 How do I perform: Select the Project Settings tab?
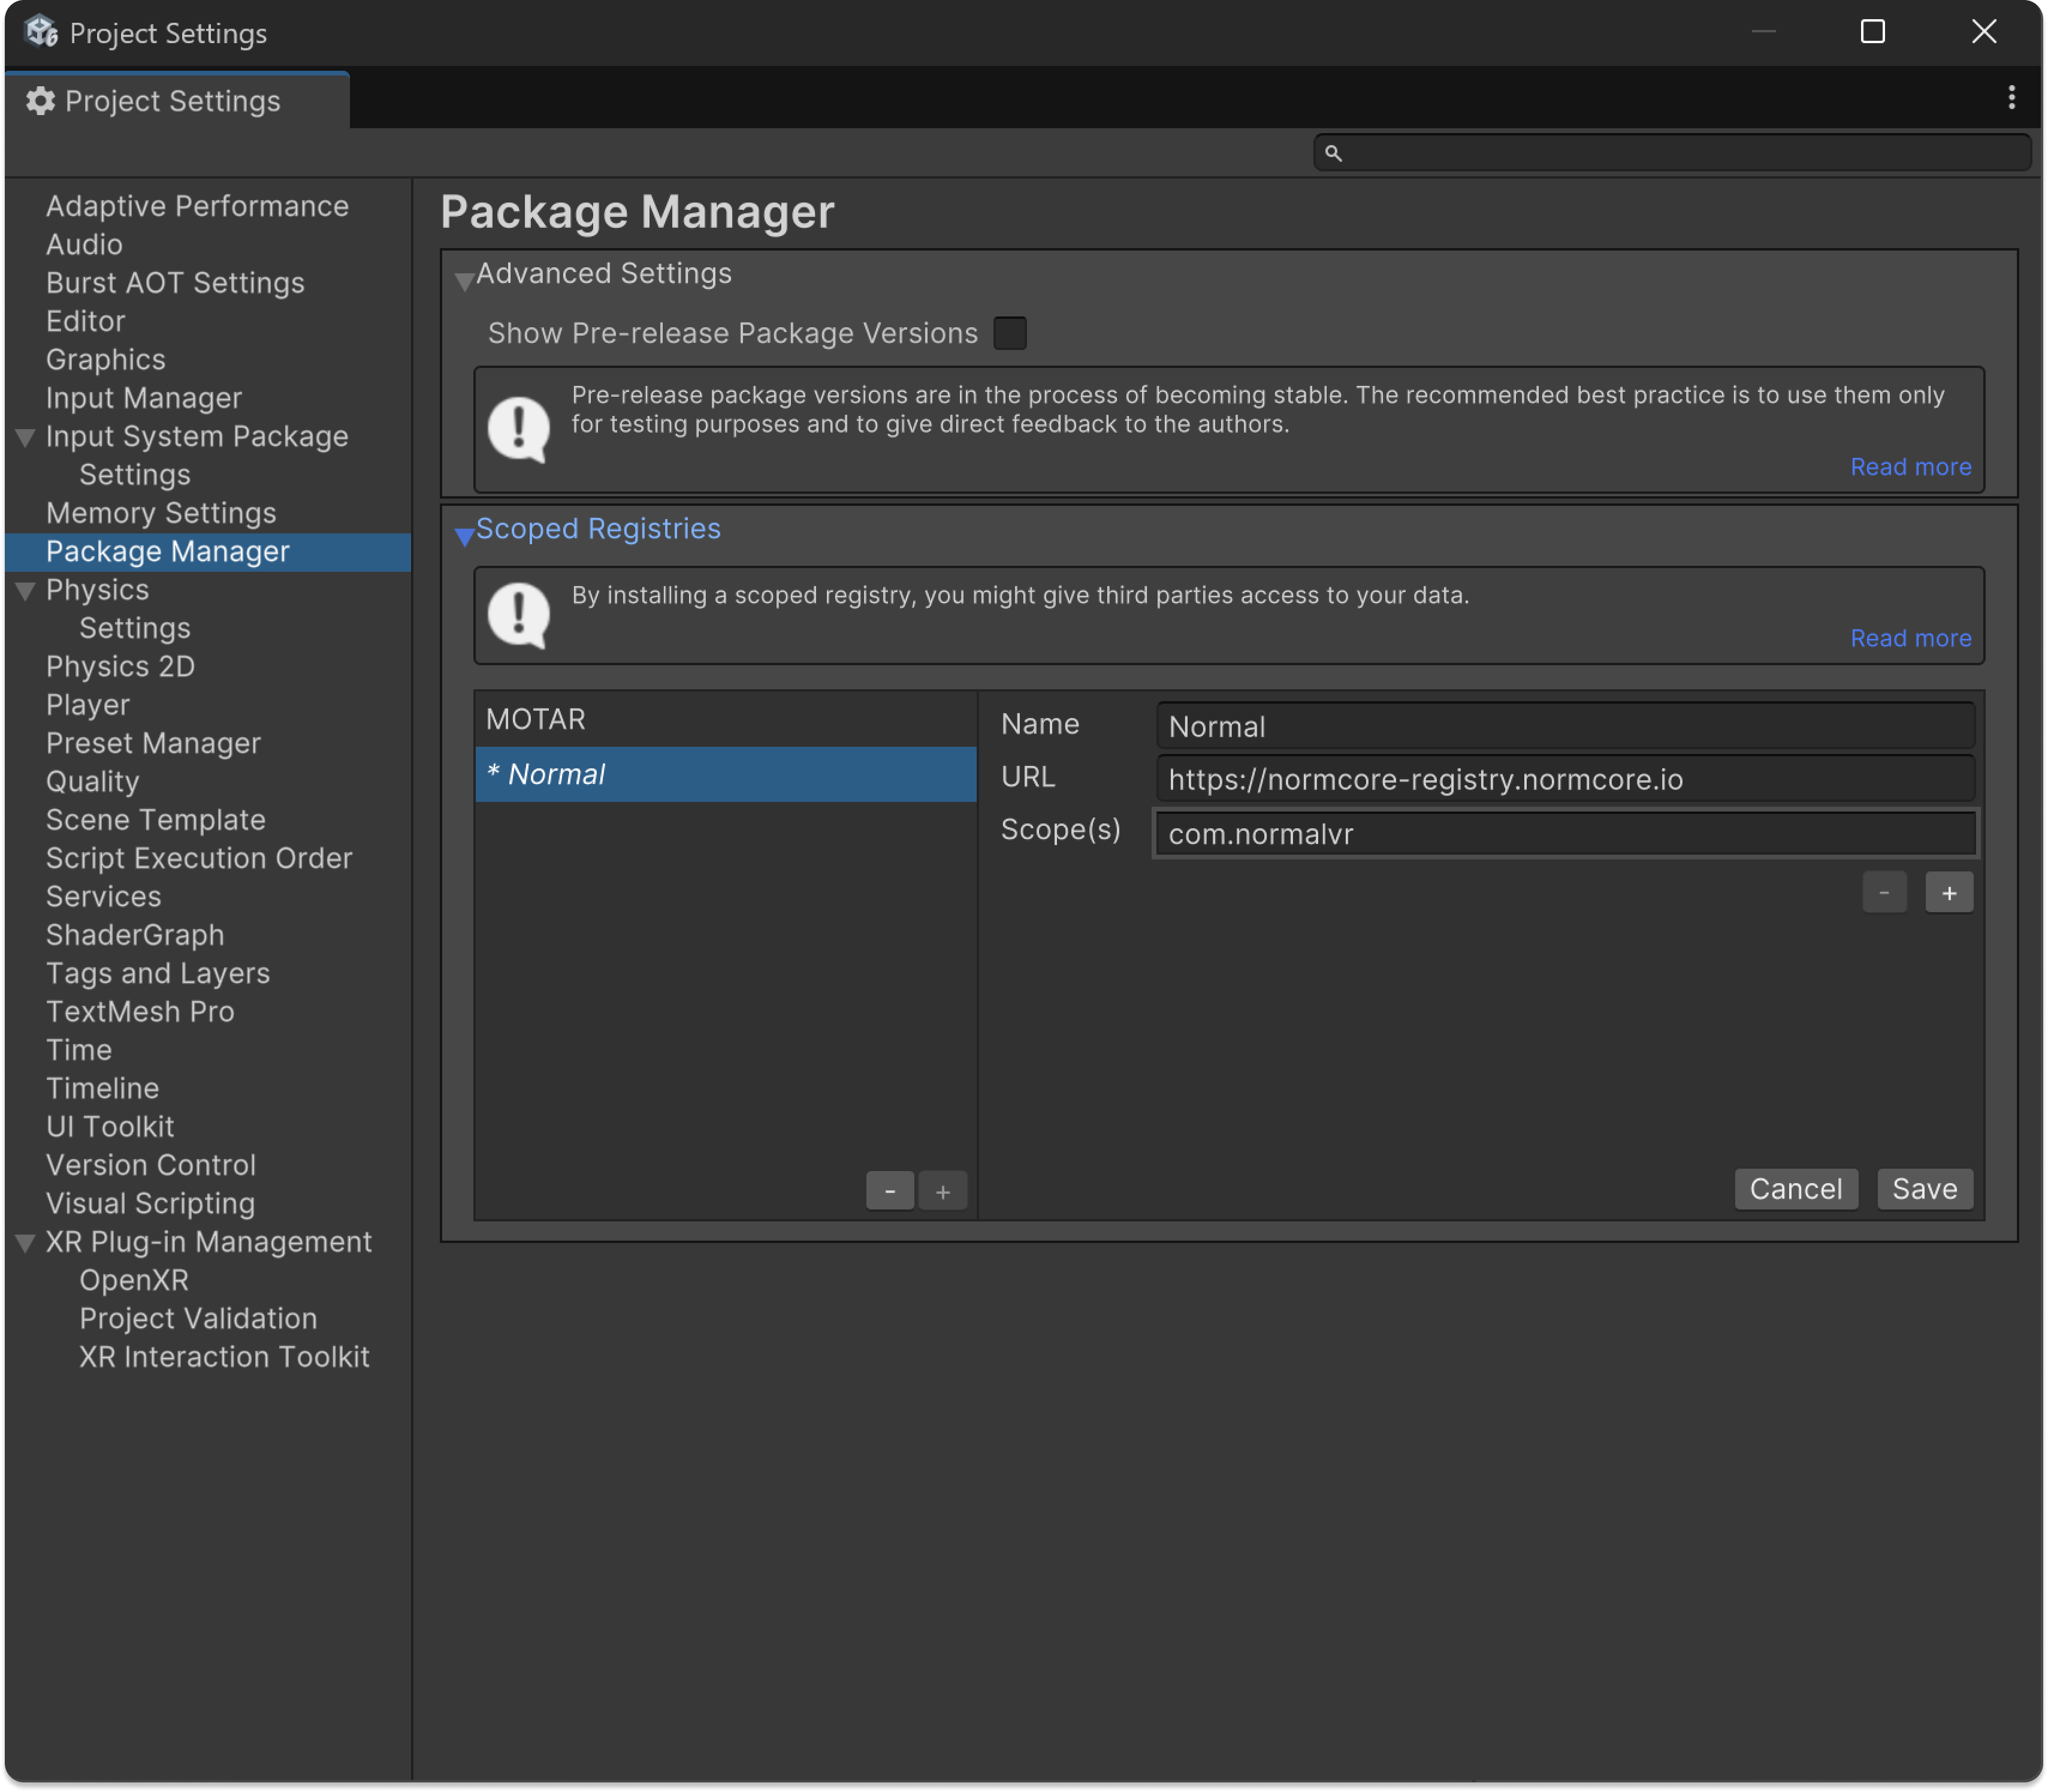(172, 101)
